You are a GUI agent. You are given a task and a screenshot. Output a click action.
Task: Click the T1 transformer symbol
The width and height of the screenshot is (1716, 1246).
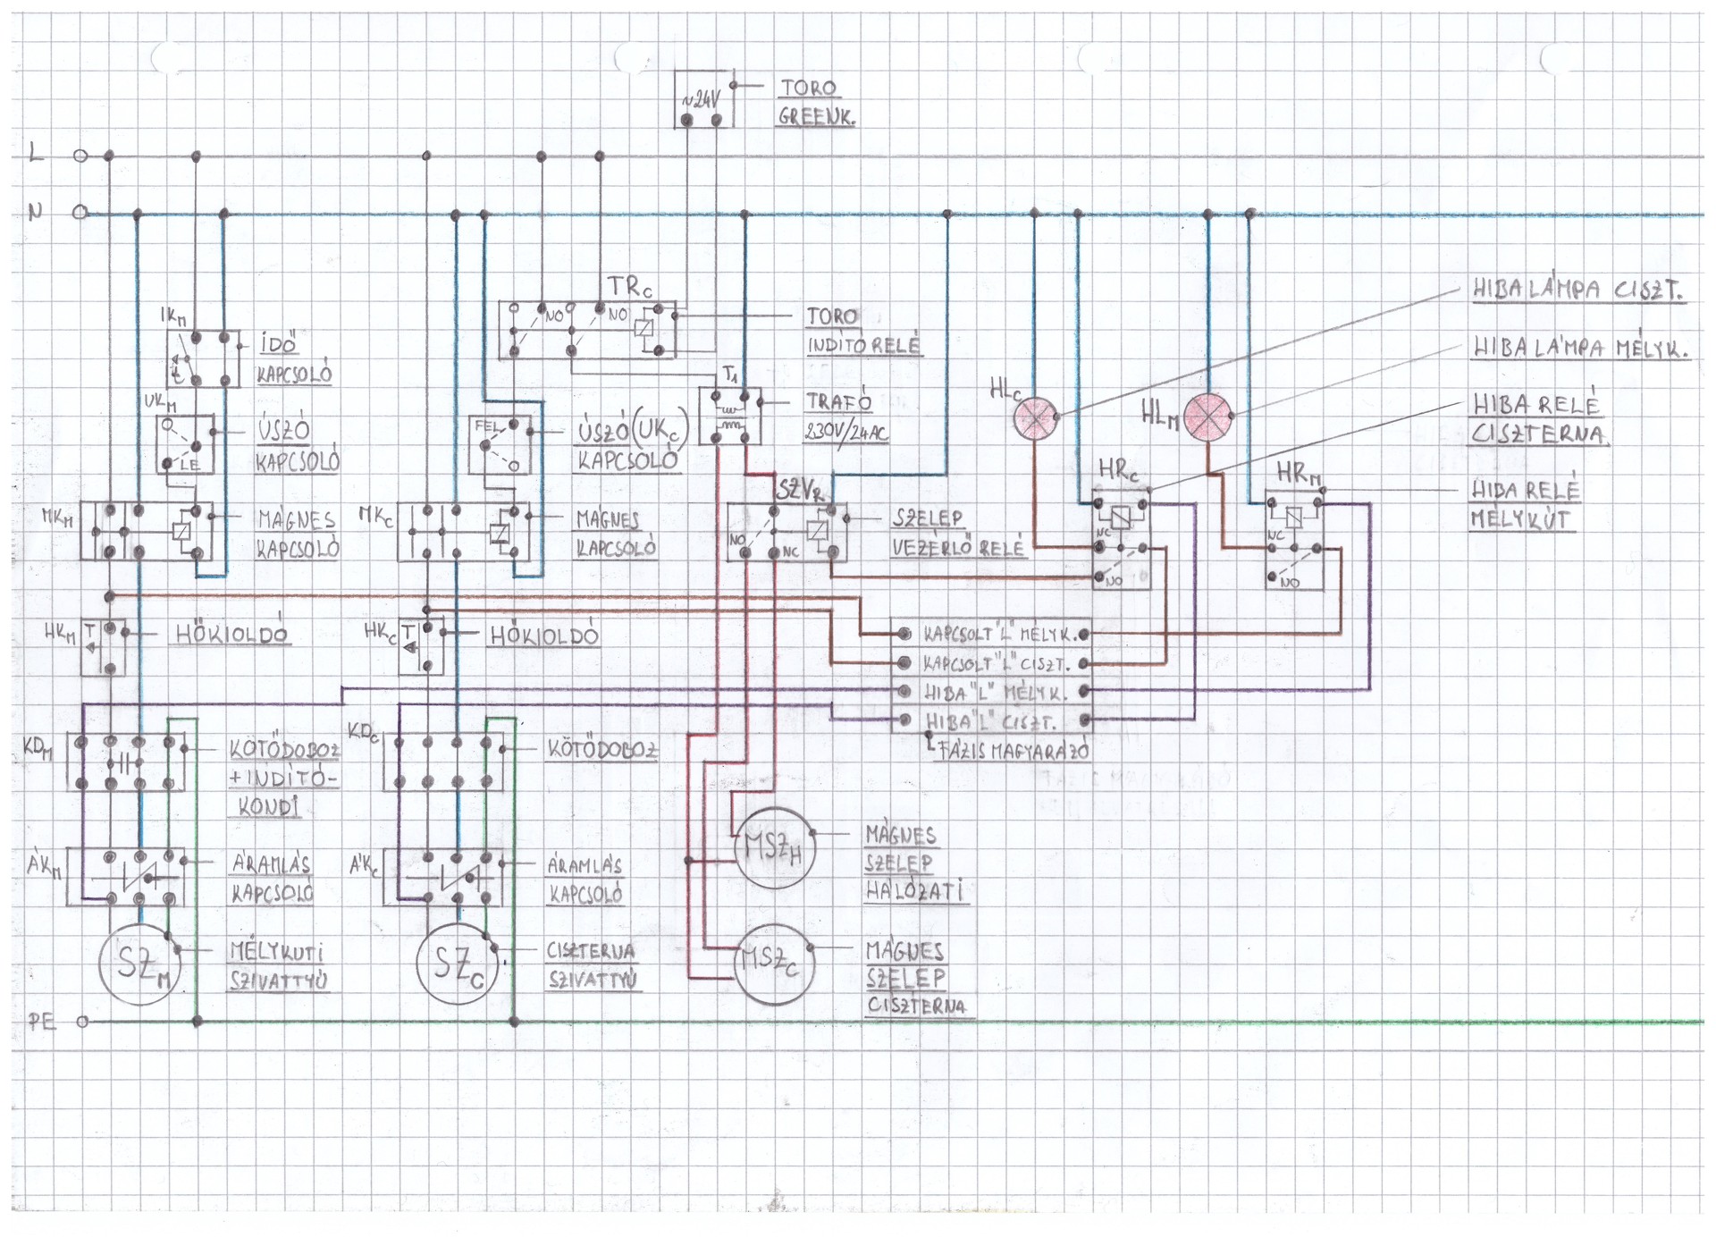(730, 417)
